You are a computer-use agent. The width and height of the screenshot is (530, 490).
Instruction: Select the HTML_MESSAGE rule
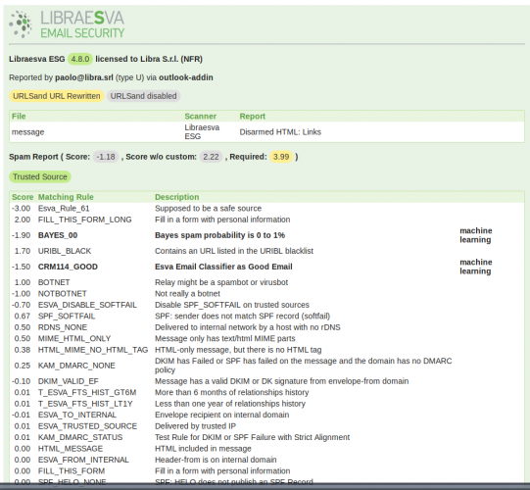71,449
